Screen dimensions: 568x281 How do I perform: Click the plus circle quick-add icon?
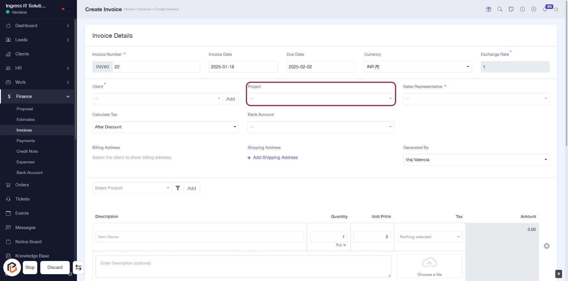[534, 9]
